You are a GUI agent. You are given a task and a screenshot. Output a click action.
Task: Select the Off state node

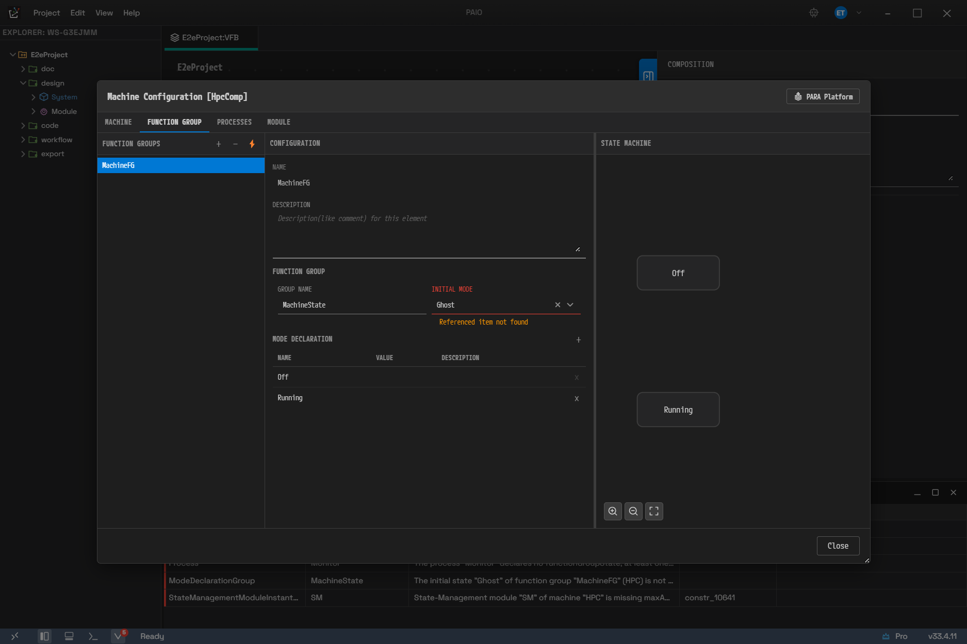tap(678, 273)
